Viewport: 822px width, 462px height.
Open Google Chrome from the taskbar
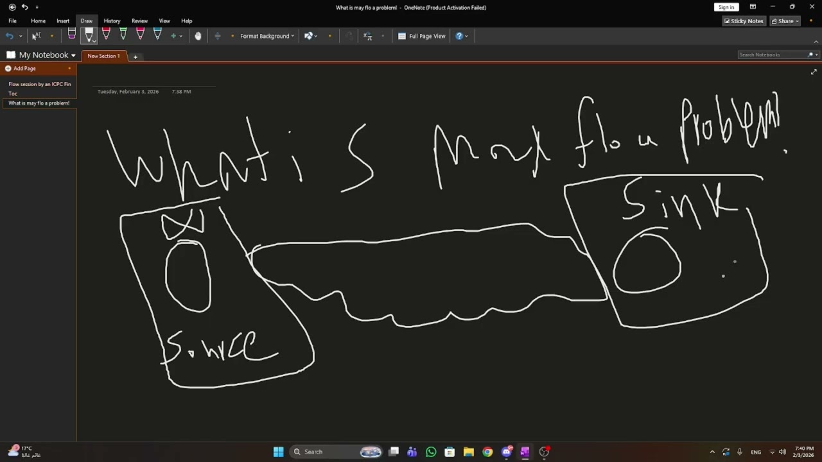(x=487, y=452)
